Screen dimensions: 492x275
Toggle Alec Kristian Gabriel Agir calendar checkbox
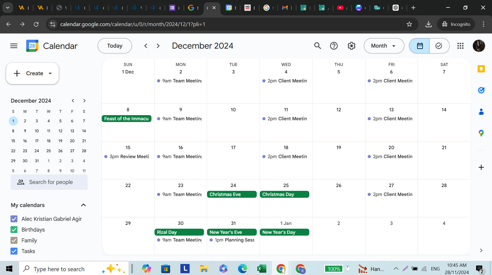[14, 219]
